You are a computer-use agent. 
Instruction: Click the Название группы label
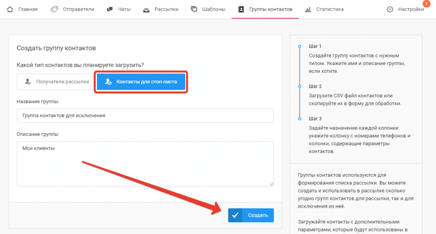click(37, 101)
